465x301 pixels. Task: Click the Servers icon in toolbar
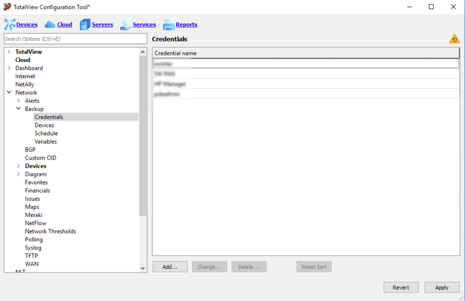[x=85, y=24]
